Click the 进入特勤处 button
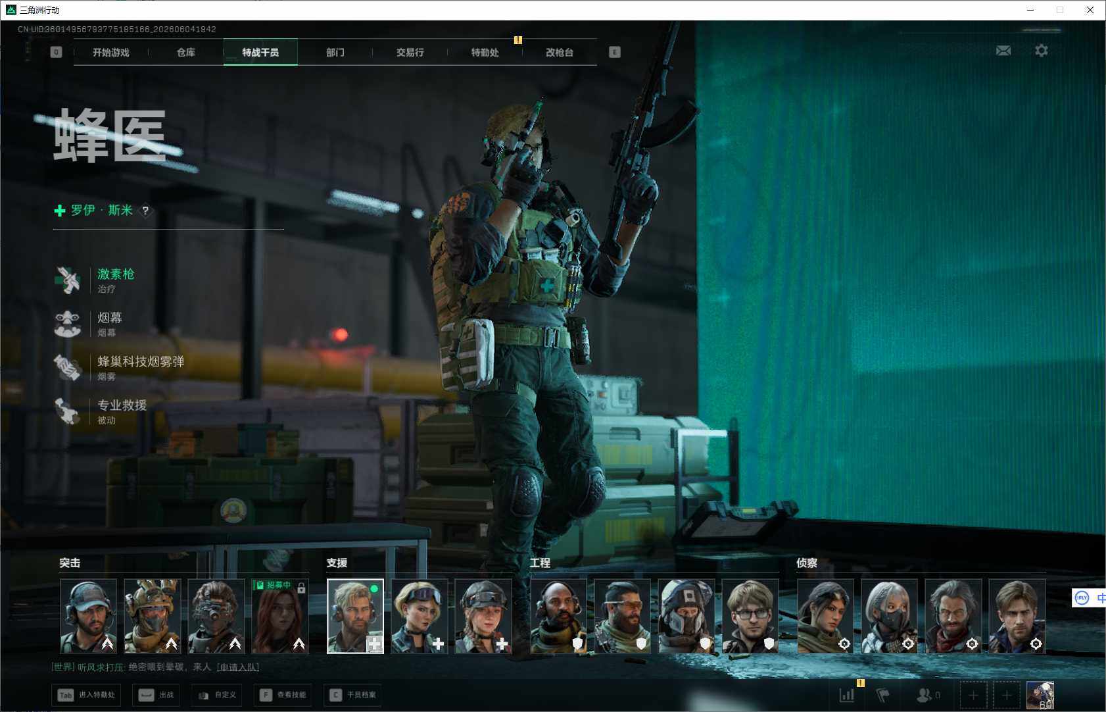Viewport: 1106px width, 712px height. point(86,695)
